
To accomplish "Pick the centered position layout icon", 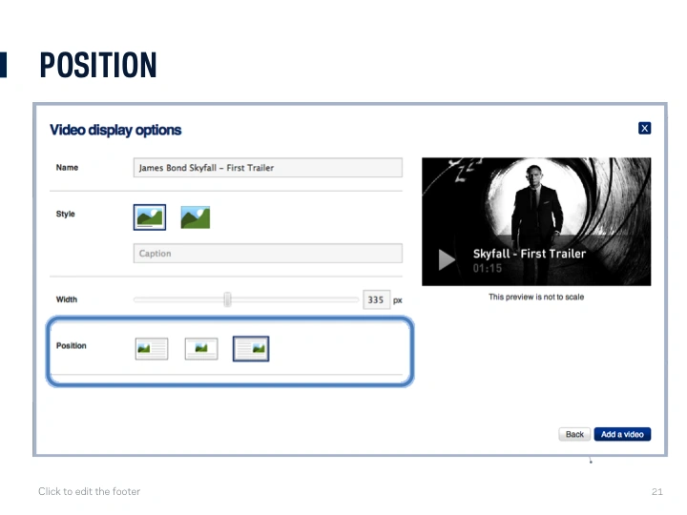I will pos(200,349).
